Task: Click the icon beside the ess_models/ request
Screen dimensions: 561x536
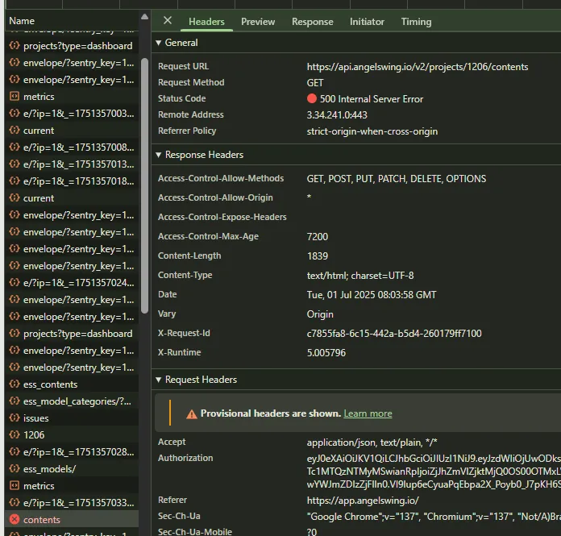Action: (x=14, y=469)
